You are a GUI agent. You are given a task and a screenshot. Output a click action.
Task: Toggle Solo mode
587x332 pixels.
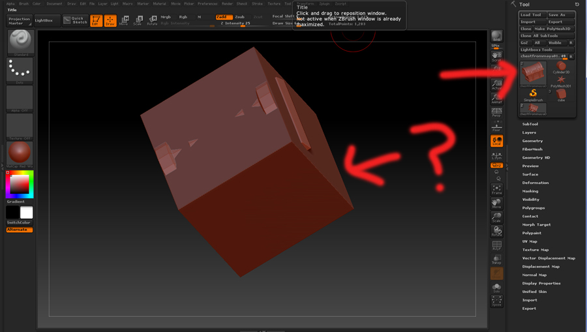pos(497,288)
